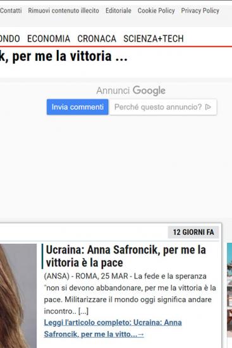Image resolution: width=232 pixels, height=348 pixels.
Task: Go to the Editoriale page
Action: coord(118,10)
